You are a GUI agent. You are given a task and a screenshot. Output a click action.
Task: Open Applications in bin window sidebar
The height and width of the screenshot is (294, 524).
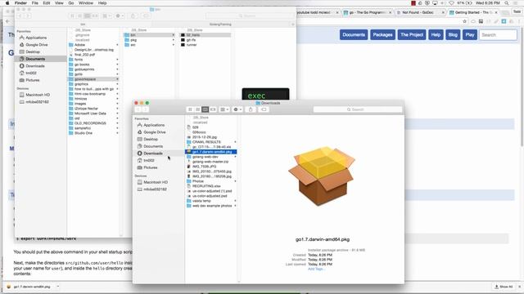pyautogui.click(x=36, y=38)
